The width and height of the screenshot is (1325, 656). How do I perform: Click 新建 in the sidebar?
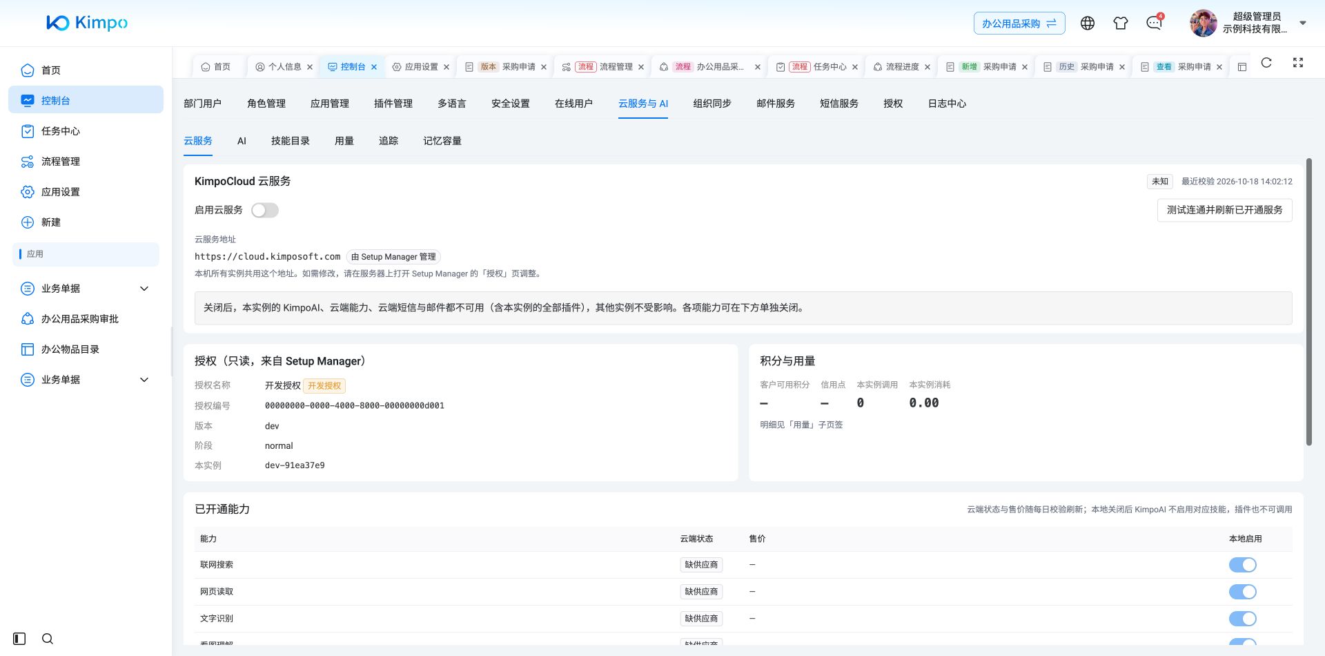click(x=86, y=222)
